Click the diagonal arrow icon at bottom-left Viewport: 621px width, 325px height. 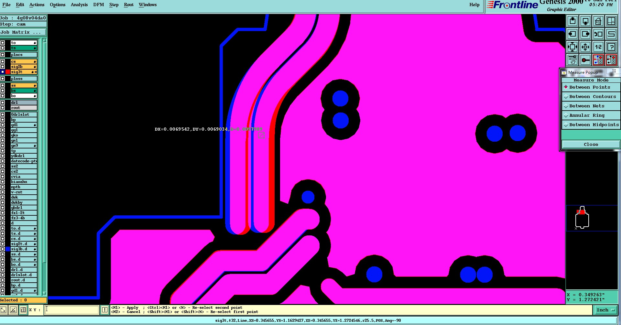pos(3,310)
